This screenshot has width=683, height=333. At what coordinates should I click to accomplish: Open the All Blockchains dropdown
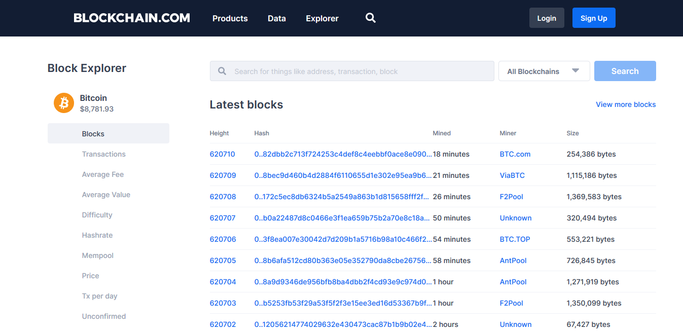point(544,71)
